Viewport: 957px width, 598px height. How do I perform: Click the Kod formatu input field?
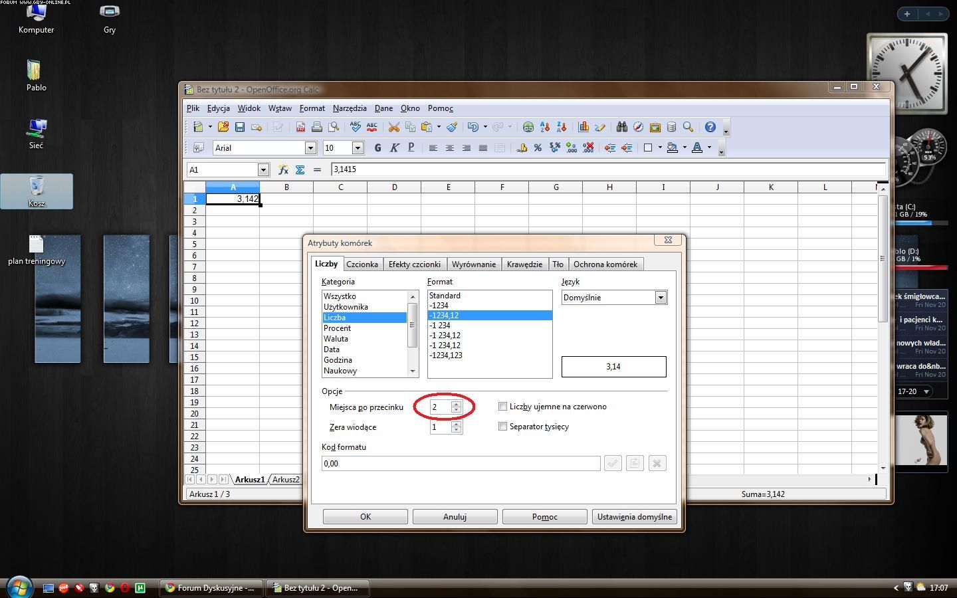[x=461, y=464]
